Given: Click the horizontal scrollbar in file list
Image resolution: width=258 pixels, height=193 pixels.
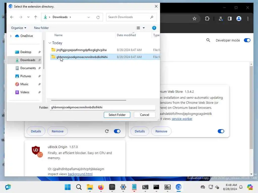Looking at the screenshot, I should [x=88, y=100].
